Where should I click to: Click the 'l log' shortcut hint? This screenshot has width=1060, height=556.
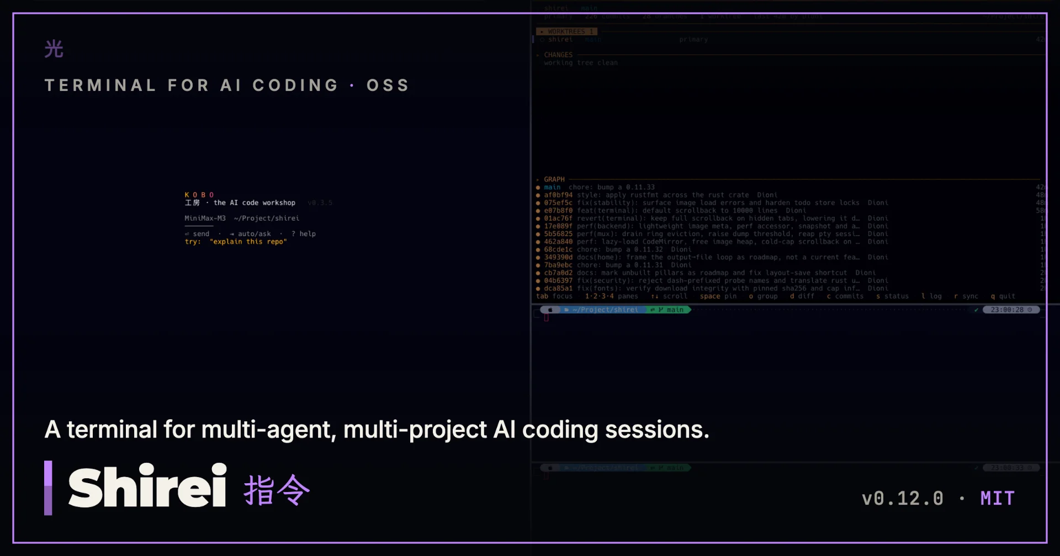point(931,296)
